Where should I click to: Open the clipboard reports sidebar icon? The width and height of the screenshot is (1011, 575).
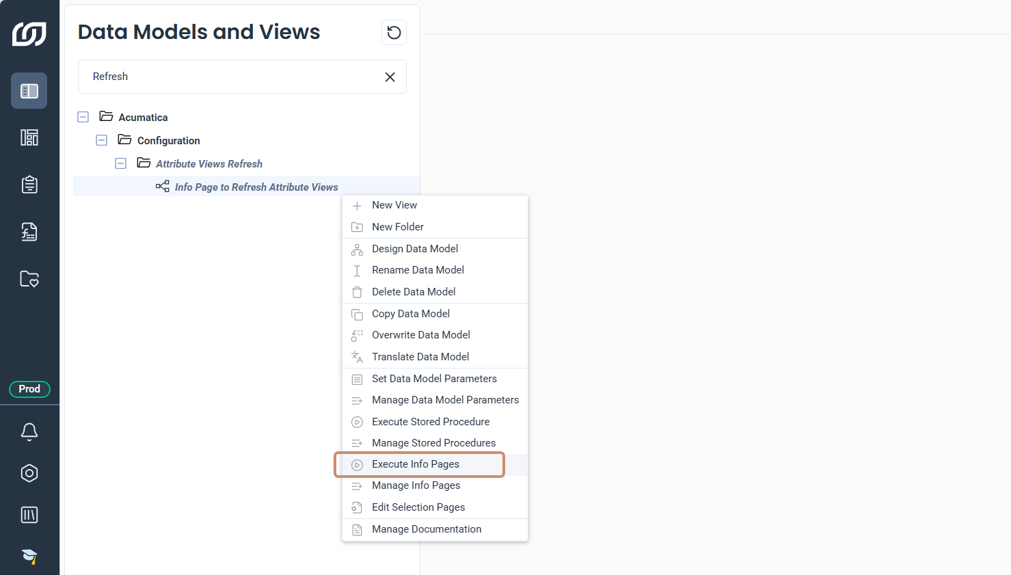[x=29, y=185]
